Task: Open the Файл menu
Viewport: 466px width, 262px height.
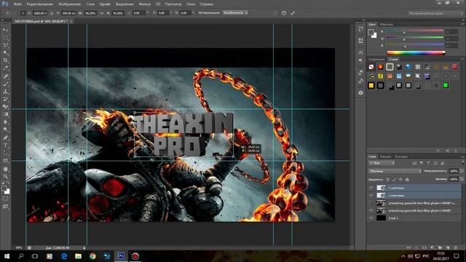Action: [17, 4]
